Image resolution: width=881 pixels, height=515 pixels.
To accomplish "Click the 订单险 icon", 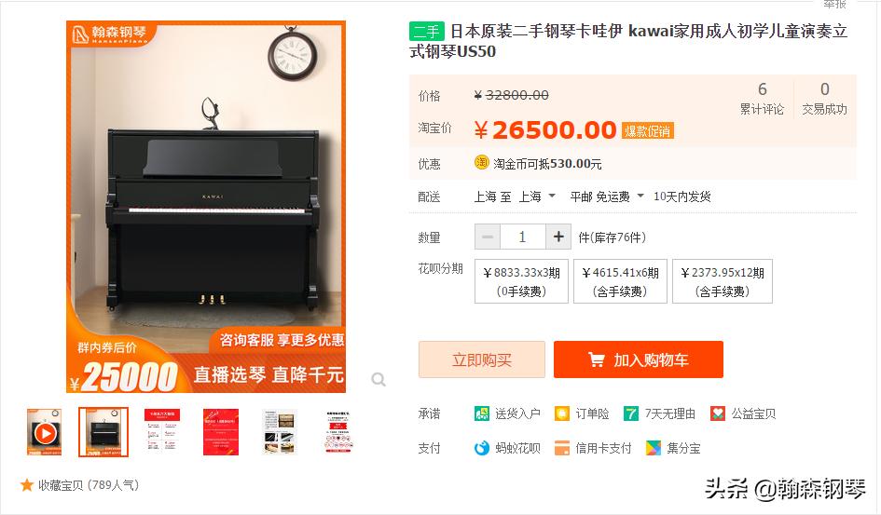I will point(562,414).
